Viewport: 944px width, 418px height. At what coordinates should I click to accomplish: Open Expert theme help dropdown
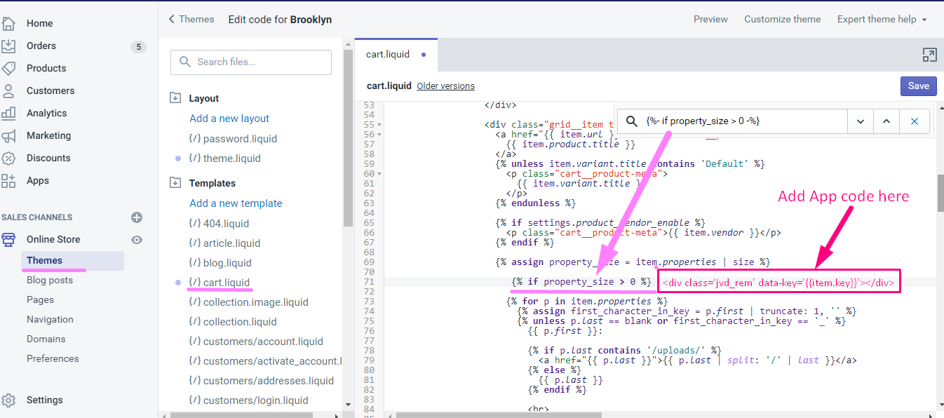click(882, 19)
